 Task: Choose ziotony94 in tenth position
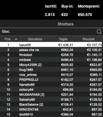tap(51, 90)
